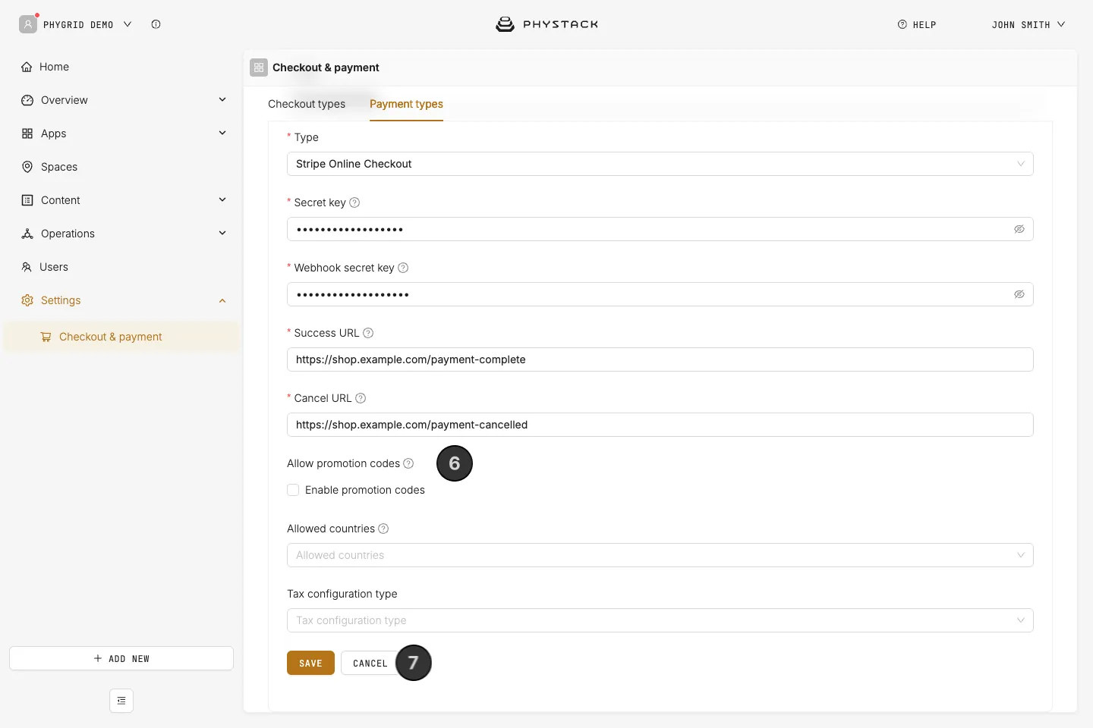Open Checkout & payment in the sidebar
The height and width of the screenshot is (728, 1093).
tap(121, 337)
